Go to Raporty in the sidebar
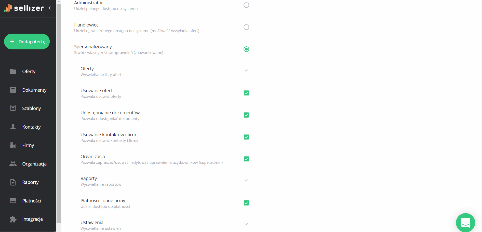This screenshot has height=232, width=482. coord(30,182)
